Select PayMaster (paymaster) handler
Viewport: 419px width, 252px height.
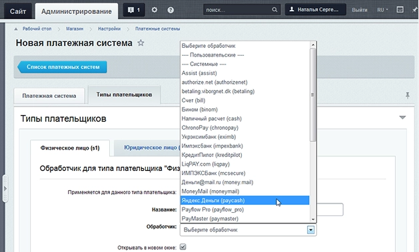coord(245,218)
